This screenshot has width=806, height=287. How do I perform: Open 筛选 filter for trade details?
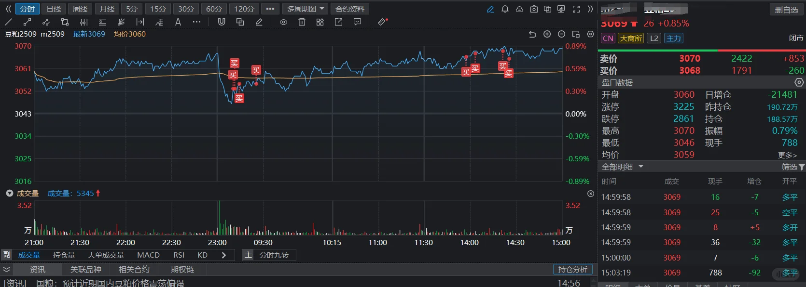[793, 167]
